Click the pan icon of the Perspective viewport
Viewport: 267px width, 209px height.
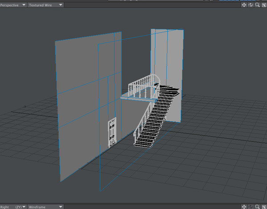coord(244,5)
